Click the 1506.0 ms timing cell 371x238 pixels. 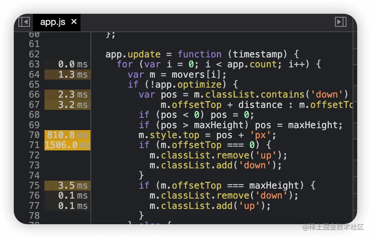pos(67,145)
